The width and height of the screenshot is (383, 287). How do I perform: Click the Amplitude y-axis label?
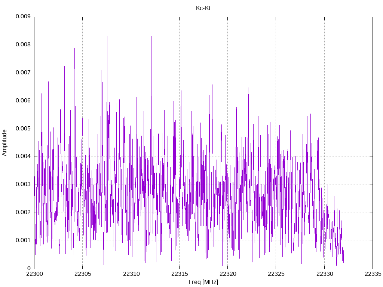tap(4, 143)
